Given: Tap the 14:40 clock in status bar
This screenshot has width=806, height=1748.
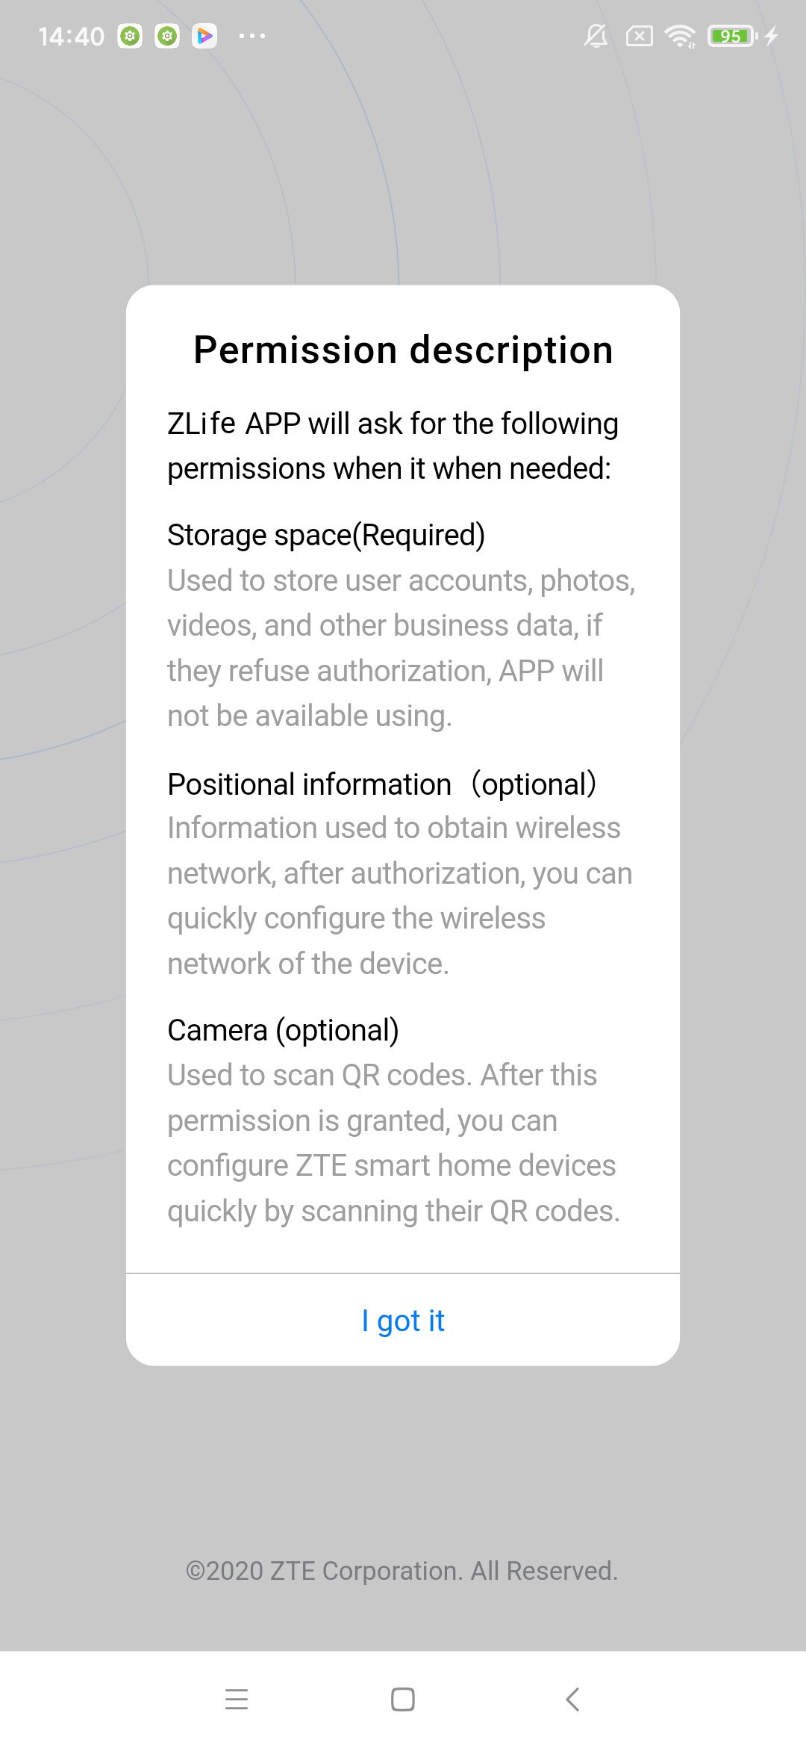Looking at the screenshot, I should tap(72, 36).
